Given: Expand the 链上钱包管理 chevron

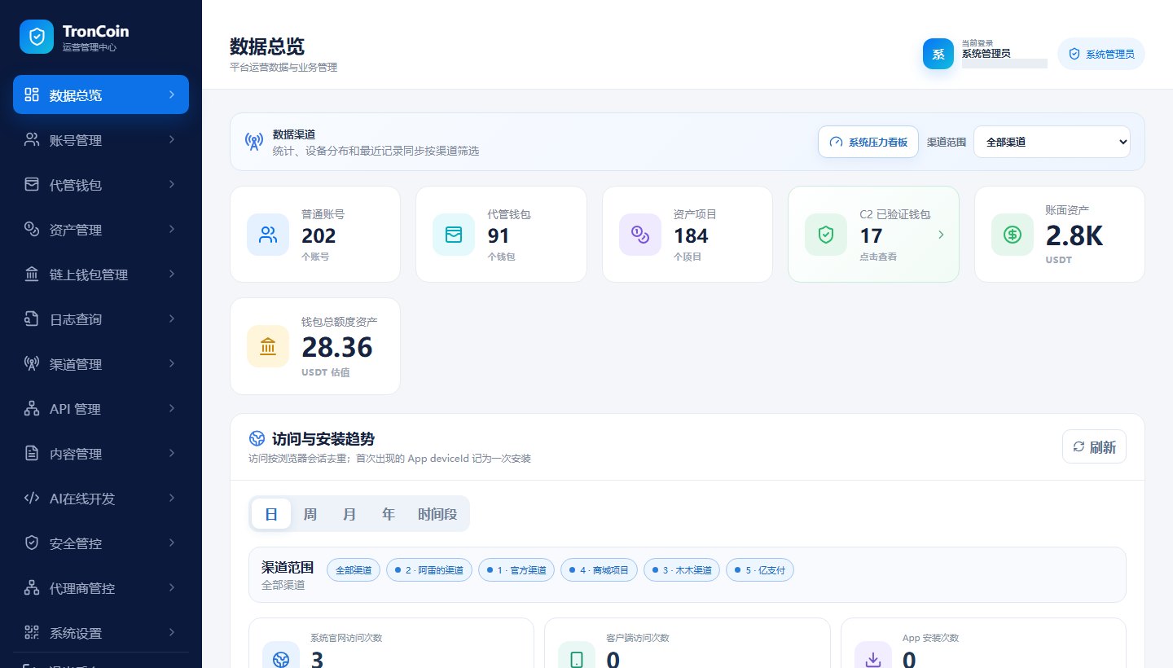Looking at the screenshot, I should click(x=172, y=274).
